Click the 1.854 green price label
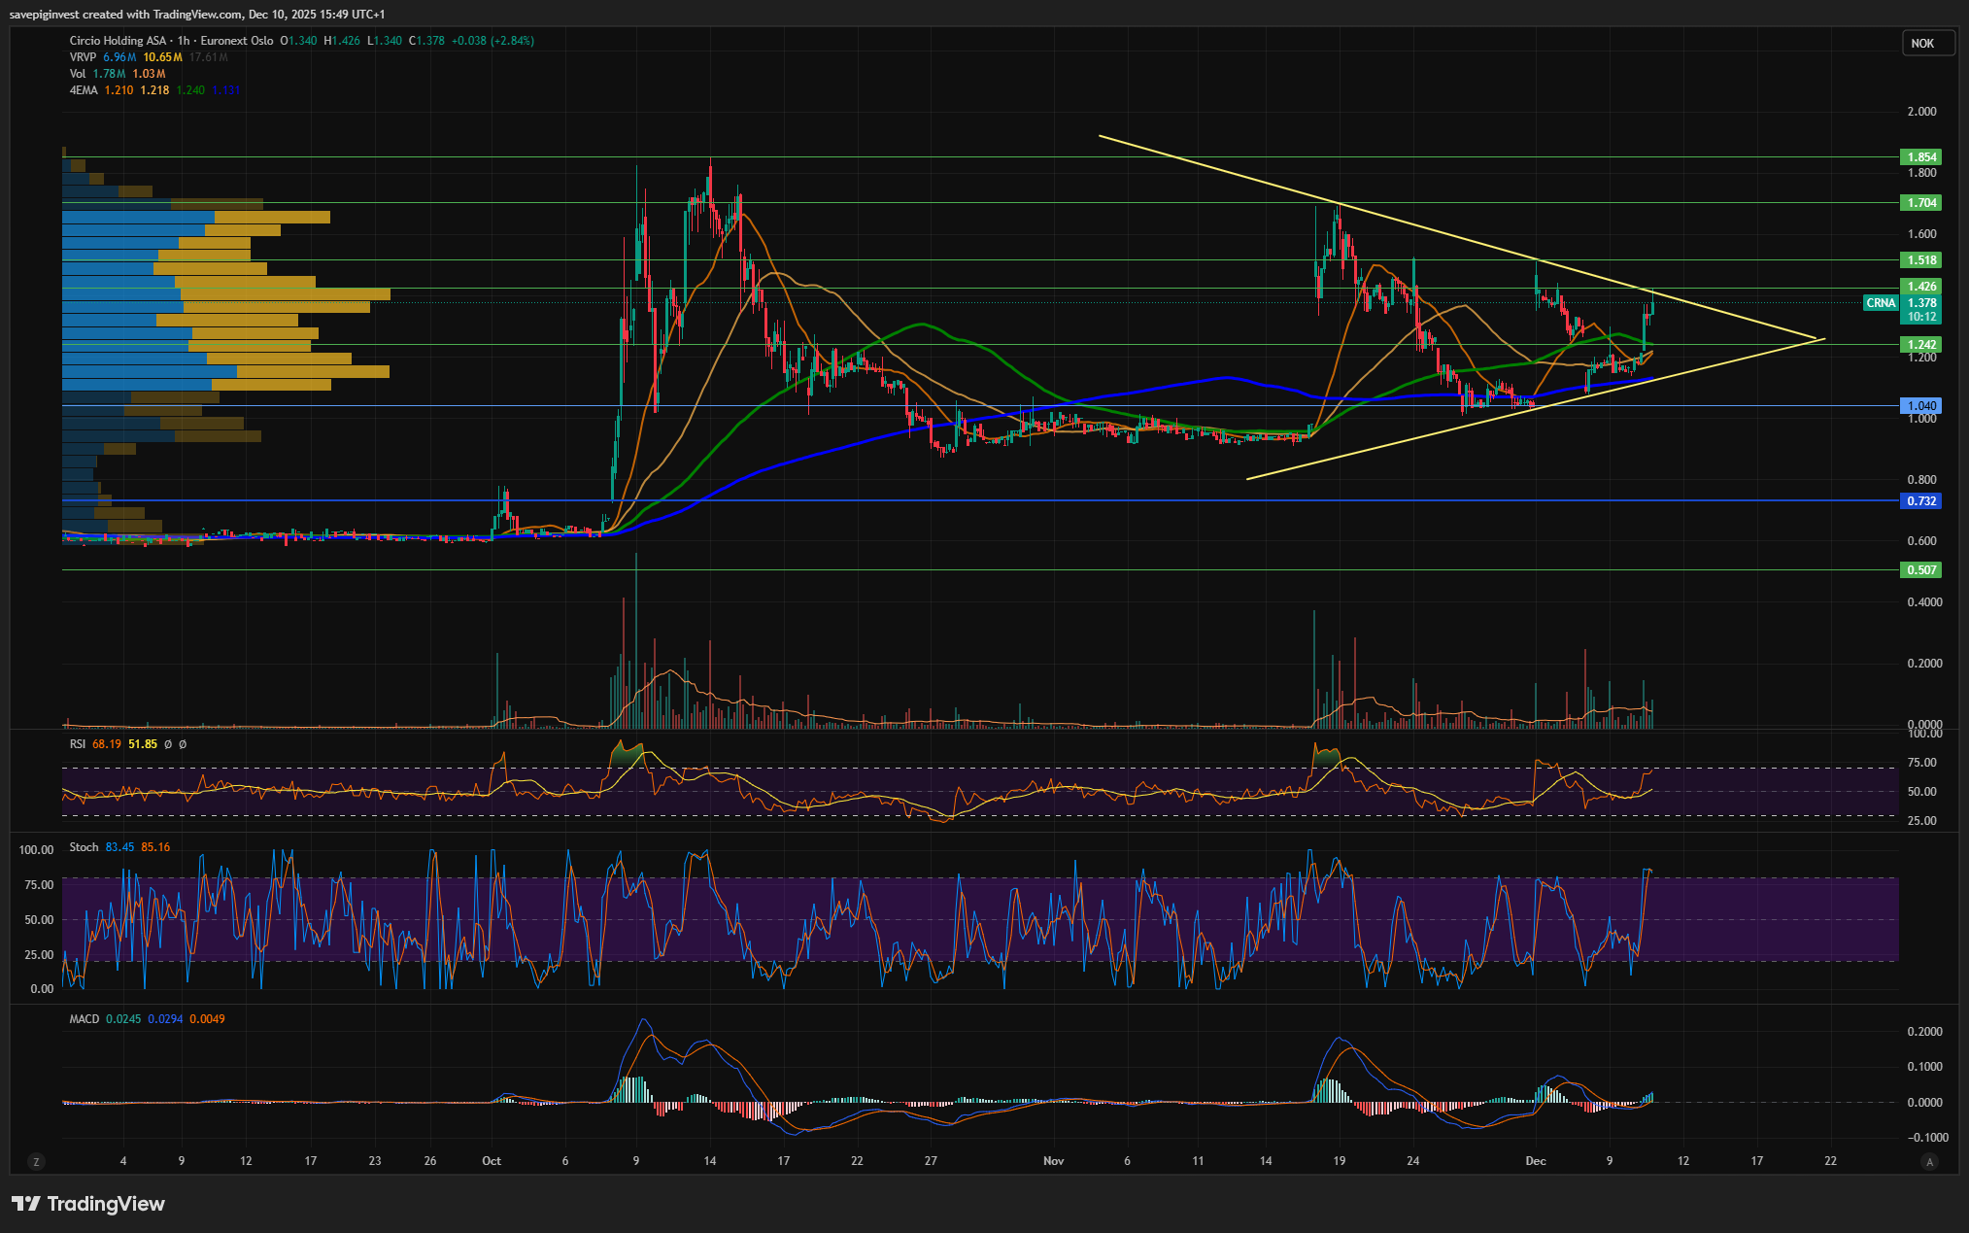Viewport: 1969px width, 1233px height. (x=1921, y=157)
